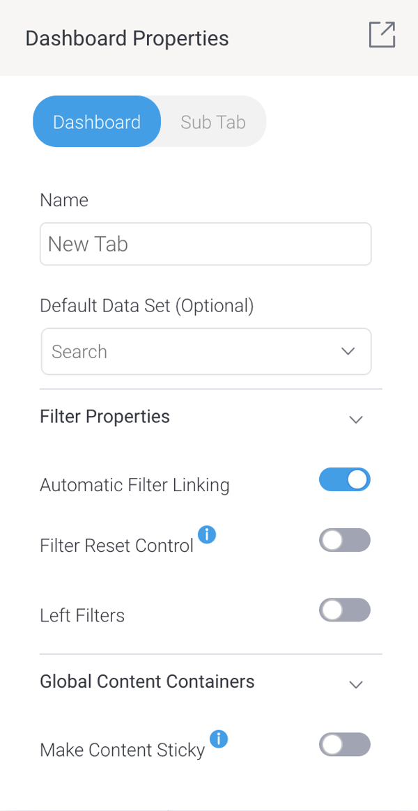Open the Filter Reset Control info tooltip

207,534
